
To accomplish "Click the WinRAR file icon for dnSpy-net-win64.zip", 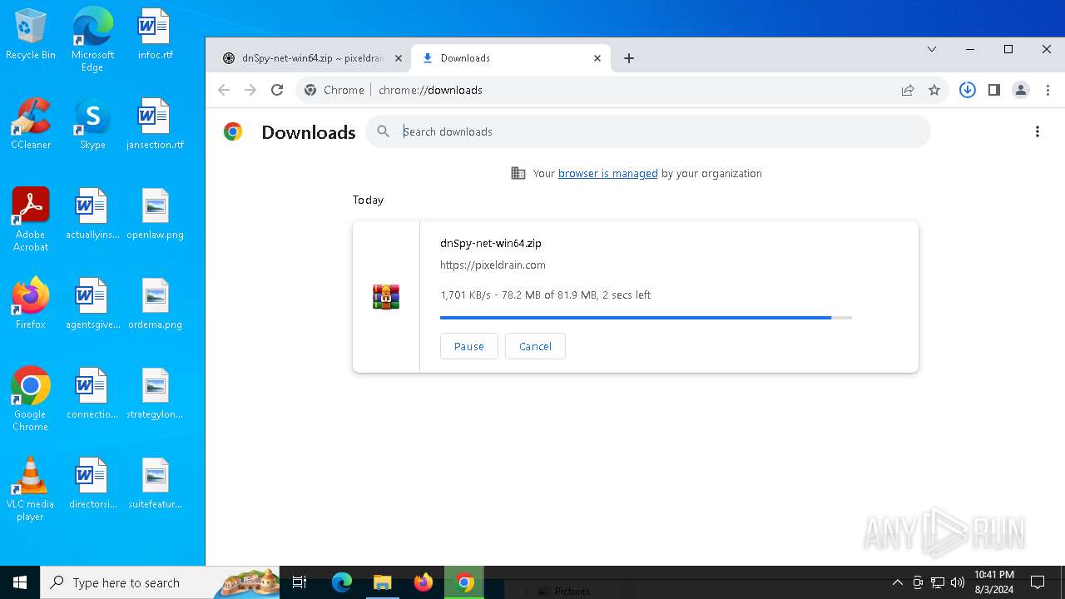I will pos(386,297).
